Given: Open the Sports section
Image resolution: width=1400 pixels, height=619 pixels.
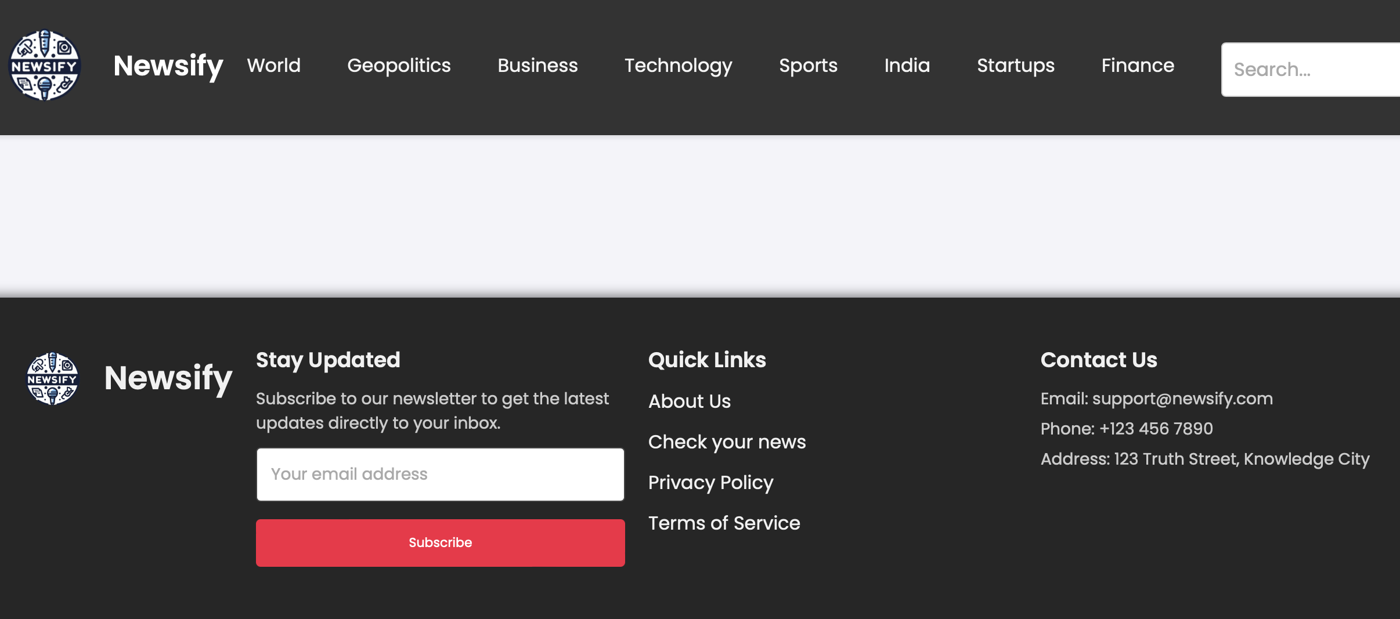Looking at the screenshot, I should point(809,66).
